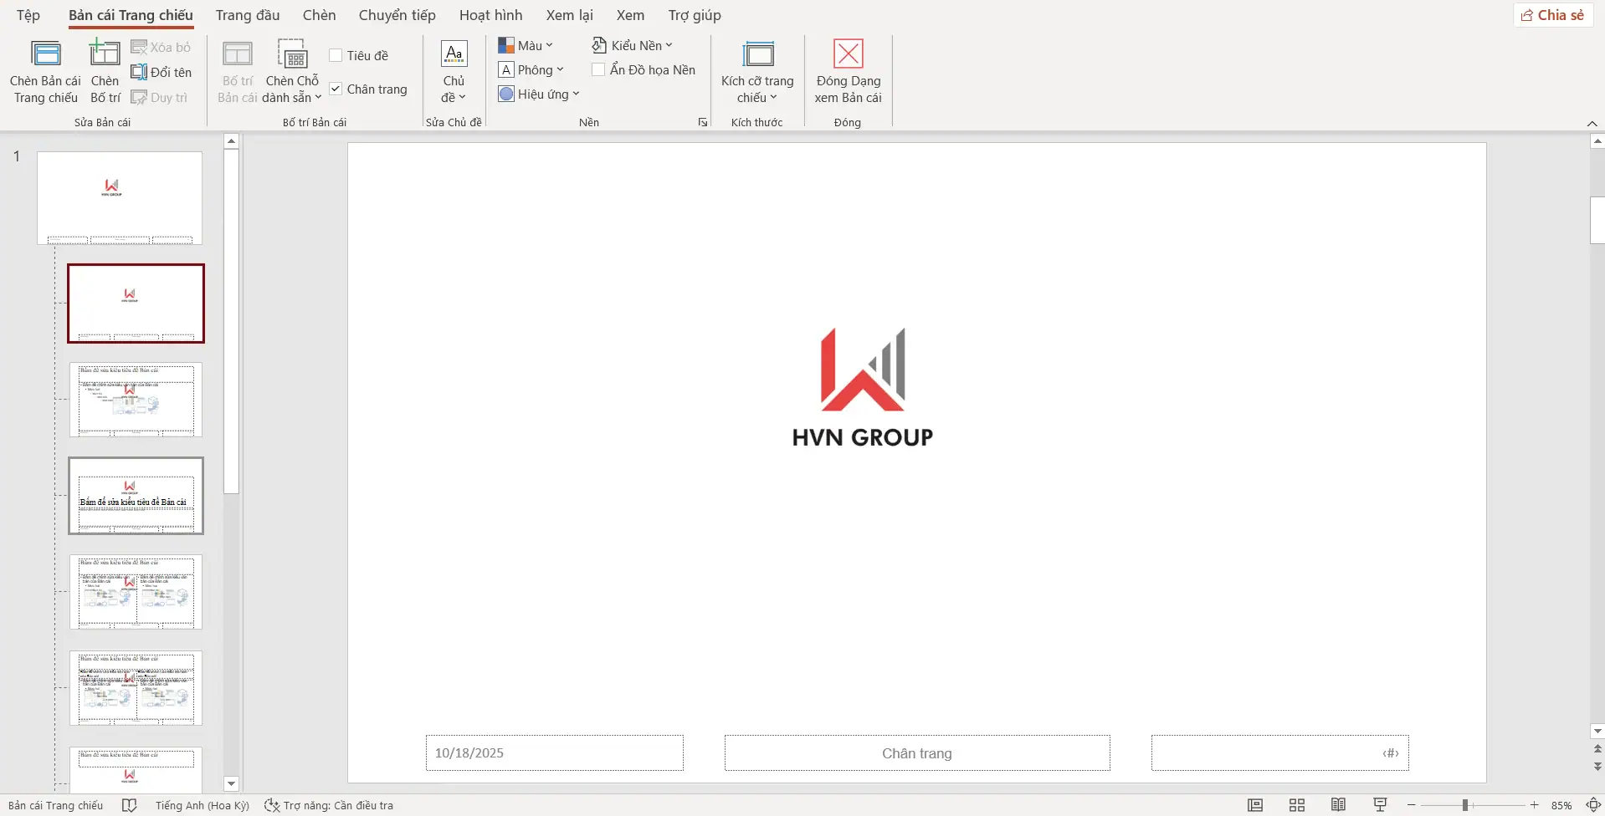Switch to the Chèn ribbon tab

[318, 14]
